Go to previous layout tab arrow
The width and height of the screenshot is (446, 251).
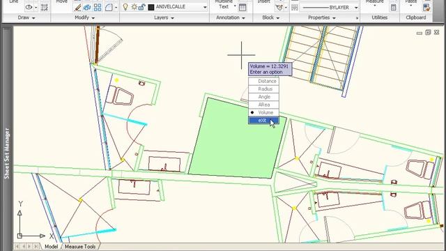pos(24,246)
